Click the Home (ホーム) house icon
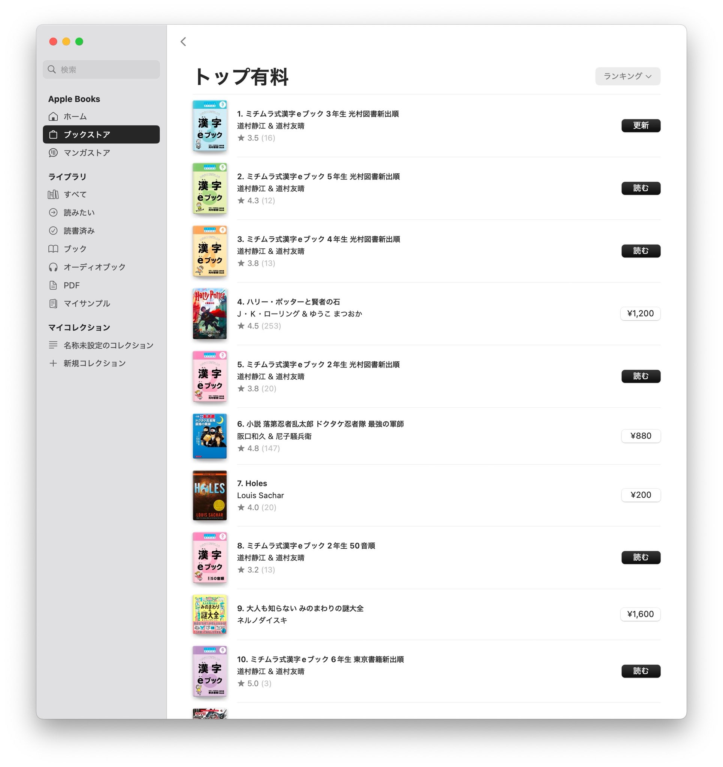Screen dimensions: 723x767 click(53, 116)
